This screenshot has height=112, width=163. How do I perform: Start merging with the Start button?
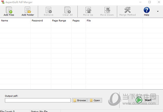click(x=143, y=100)
